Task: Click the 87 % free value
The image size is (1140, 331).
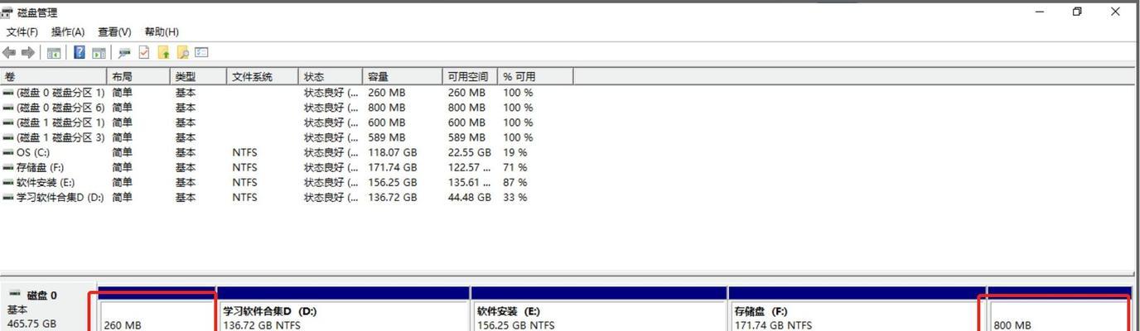Action: tap(515, 182)
